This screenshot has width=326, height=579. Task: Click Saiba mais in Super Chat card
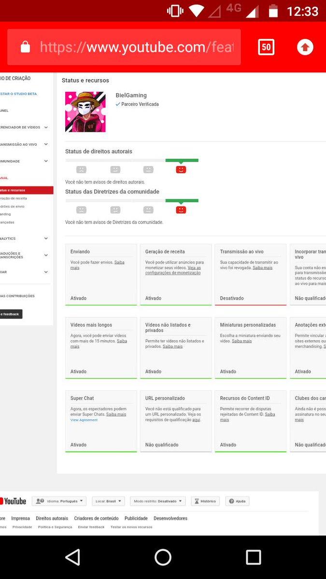pos(116,414)
